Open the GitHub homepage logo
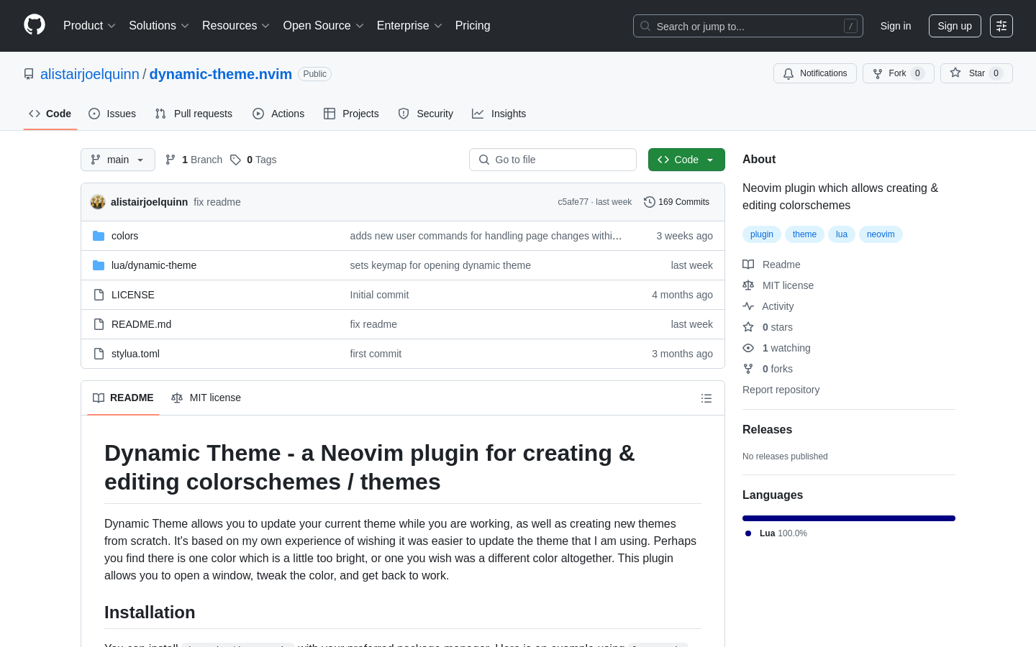Image resolution: width=1036 pixels, height=647 pixels. point(35,25)
